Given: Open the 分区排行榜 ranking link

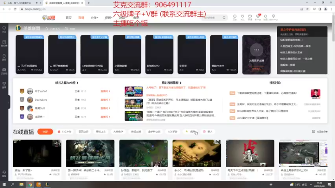Looking at the screenshot, I should click(320, 132).
